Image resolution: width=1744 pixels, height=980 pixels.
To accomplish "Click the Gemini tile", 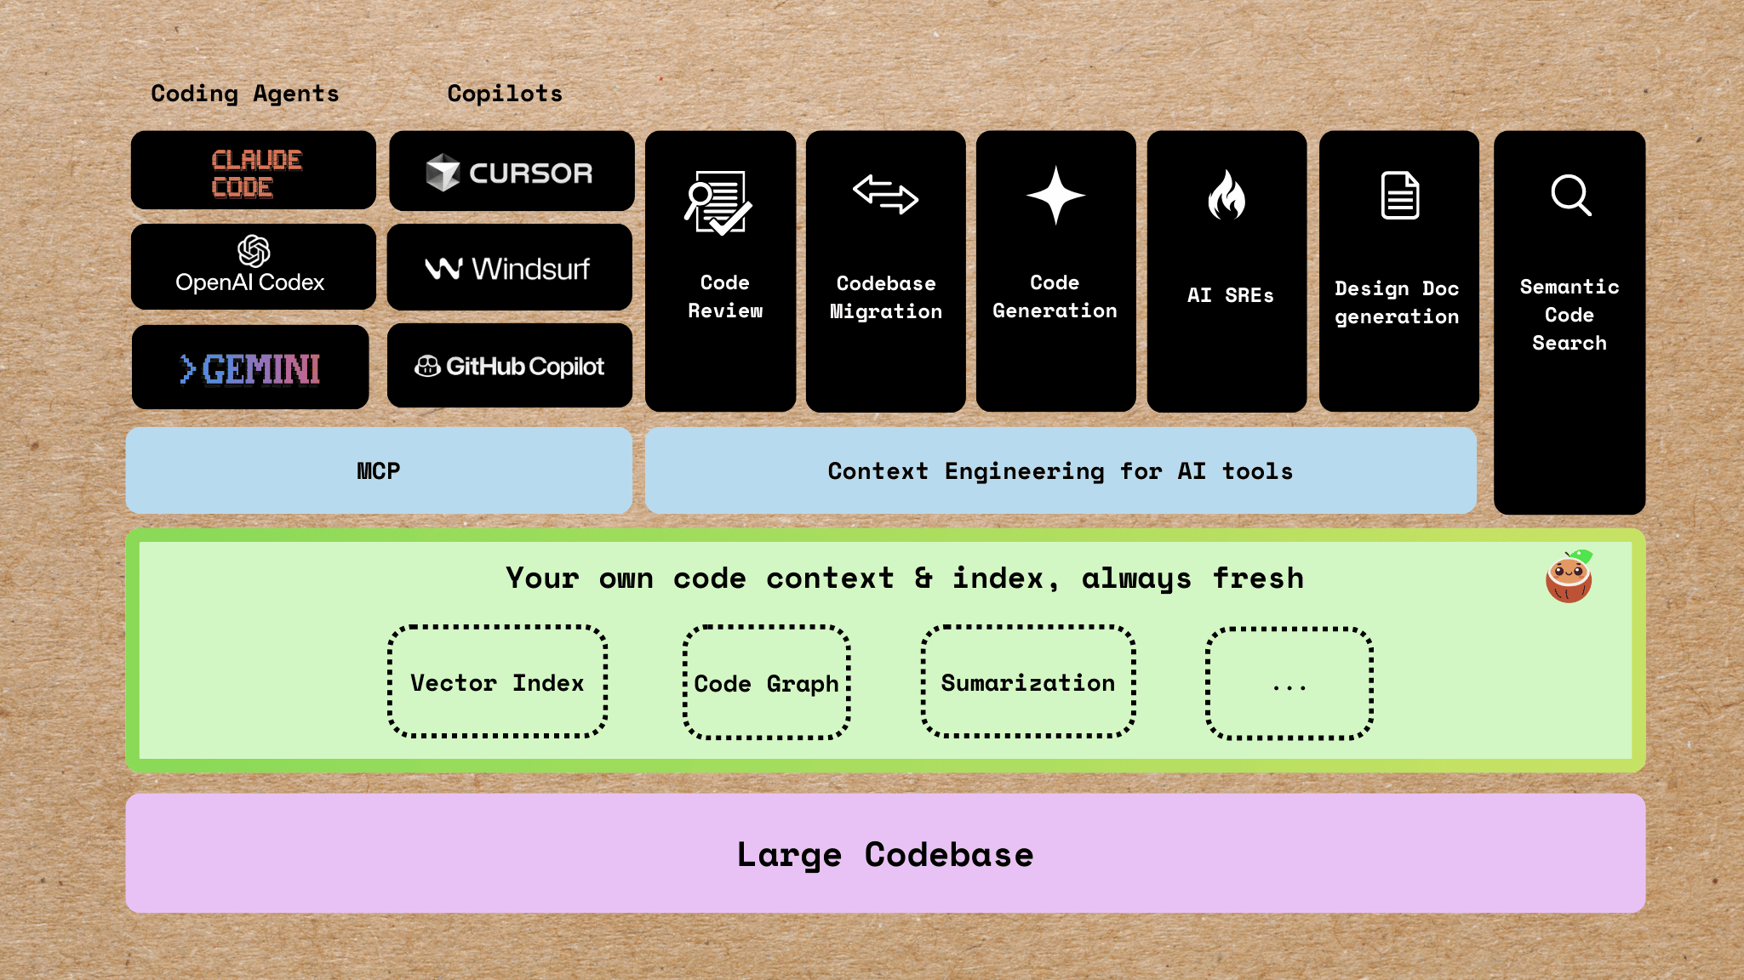I will (x=250, y=367).
